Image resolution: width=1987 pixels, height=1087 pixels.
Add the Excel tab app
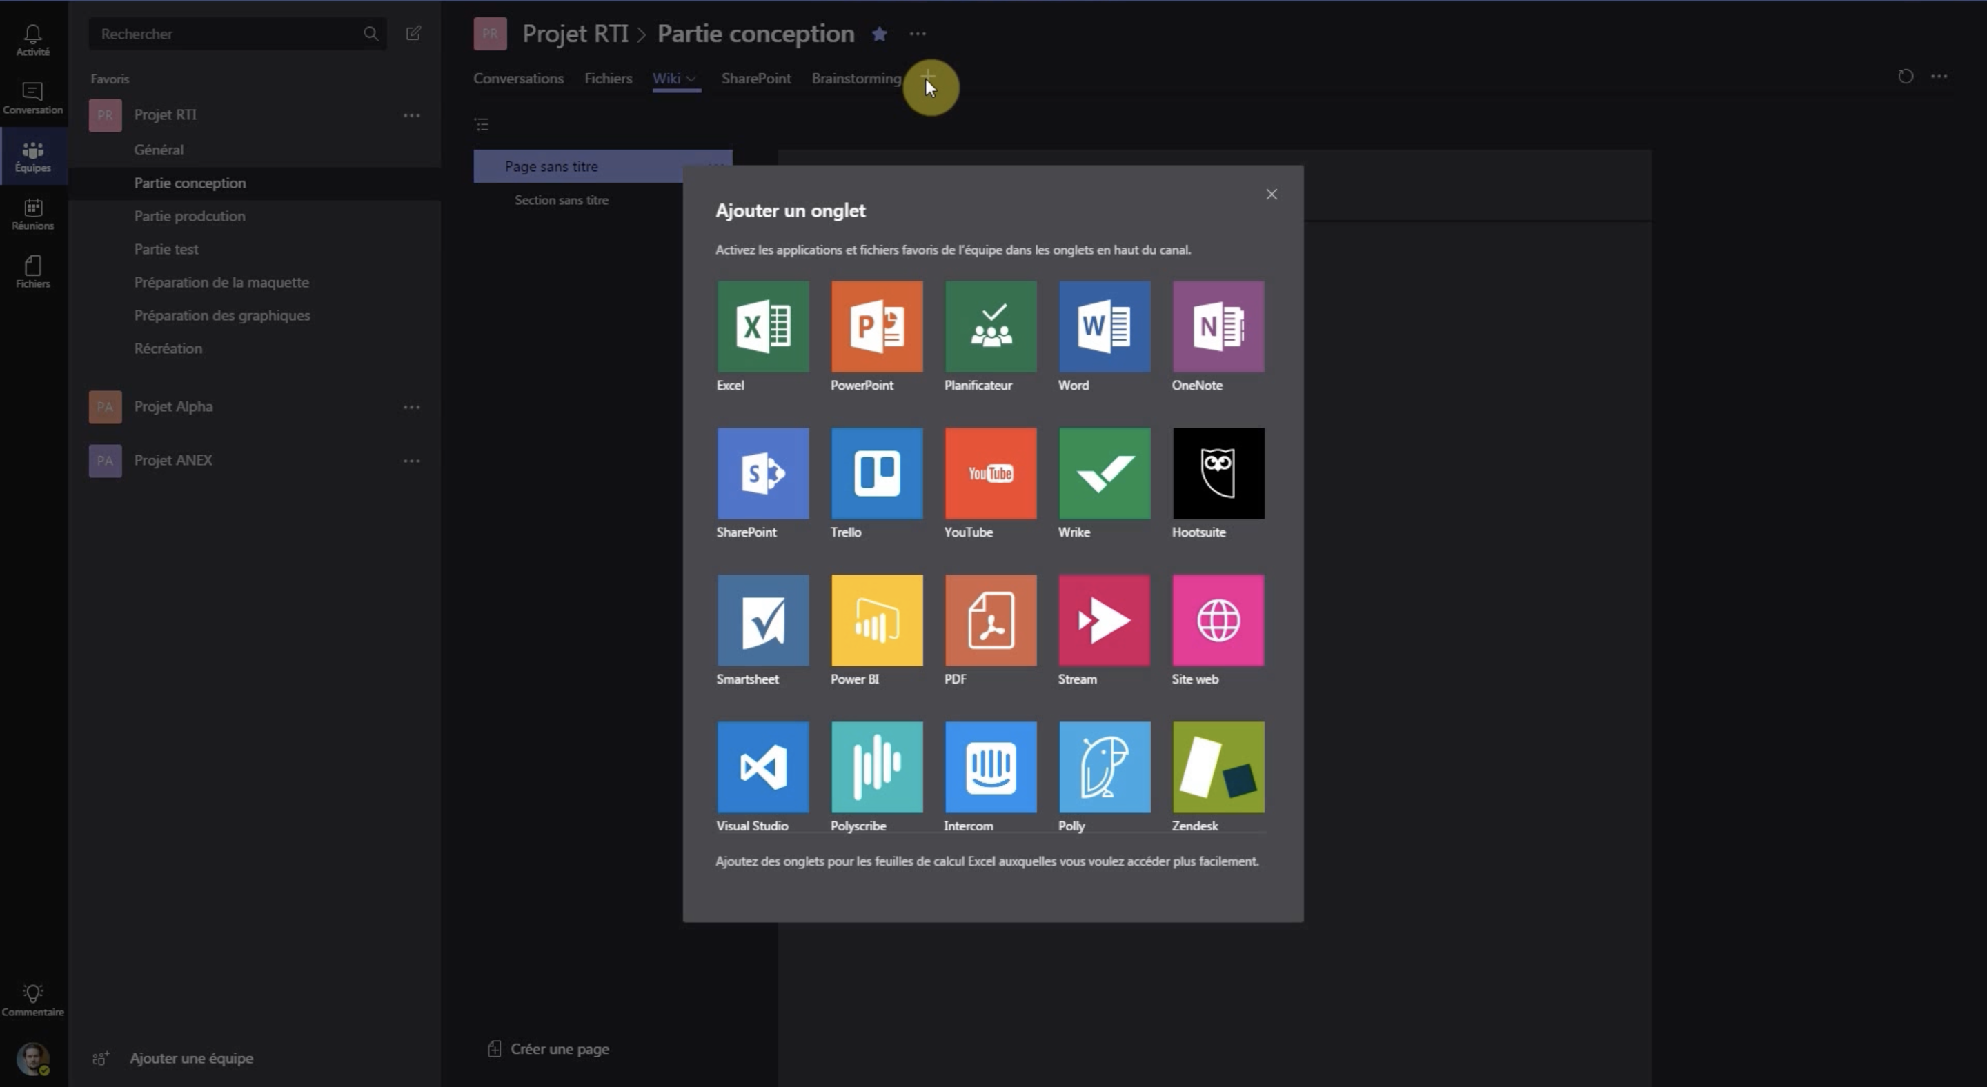[x=763, y=327]
